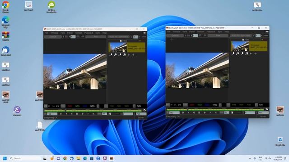Jump to last frame in left window
289x162 pixels.
pos(93,114)
